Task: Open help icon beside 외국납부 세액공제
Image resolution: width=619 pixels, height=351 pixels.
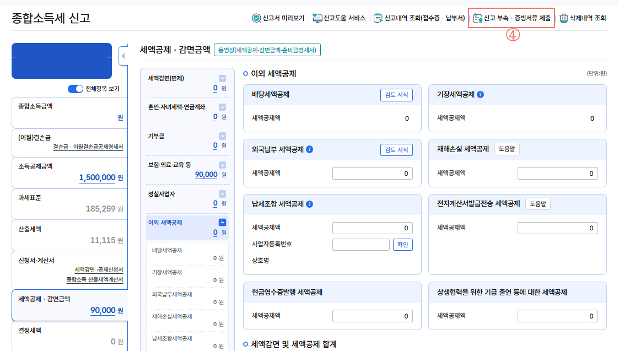Action: coord(310,149)
